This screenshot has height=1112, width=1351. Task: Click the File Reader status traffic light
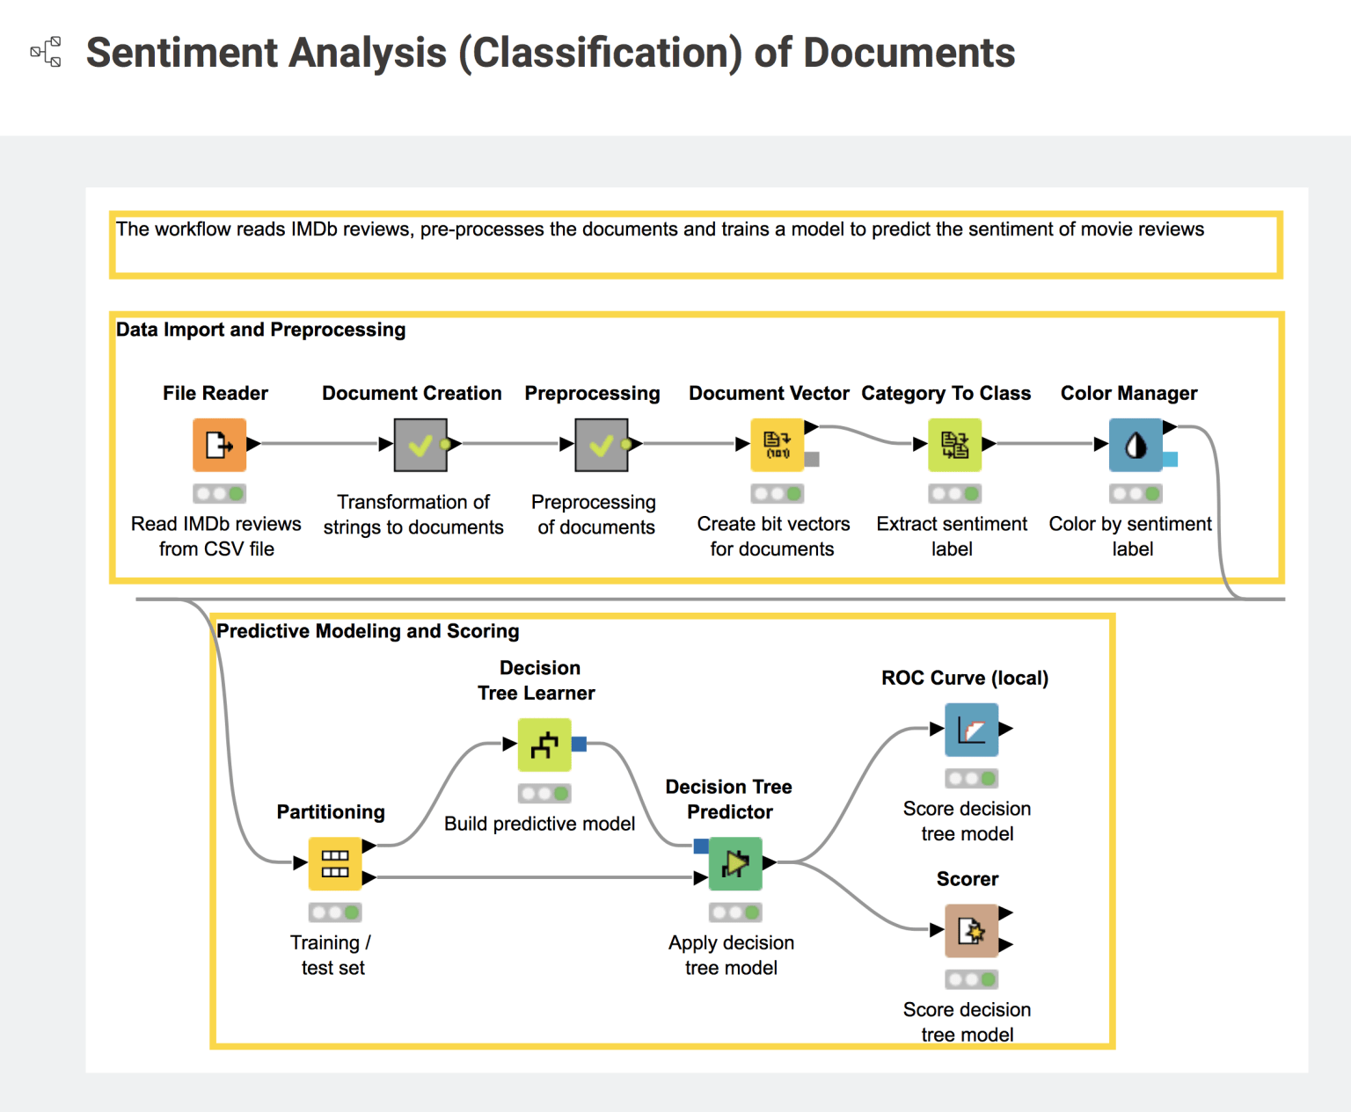click(x=219, y=493)
